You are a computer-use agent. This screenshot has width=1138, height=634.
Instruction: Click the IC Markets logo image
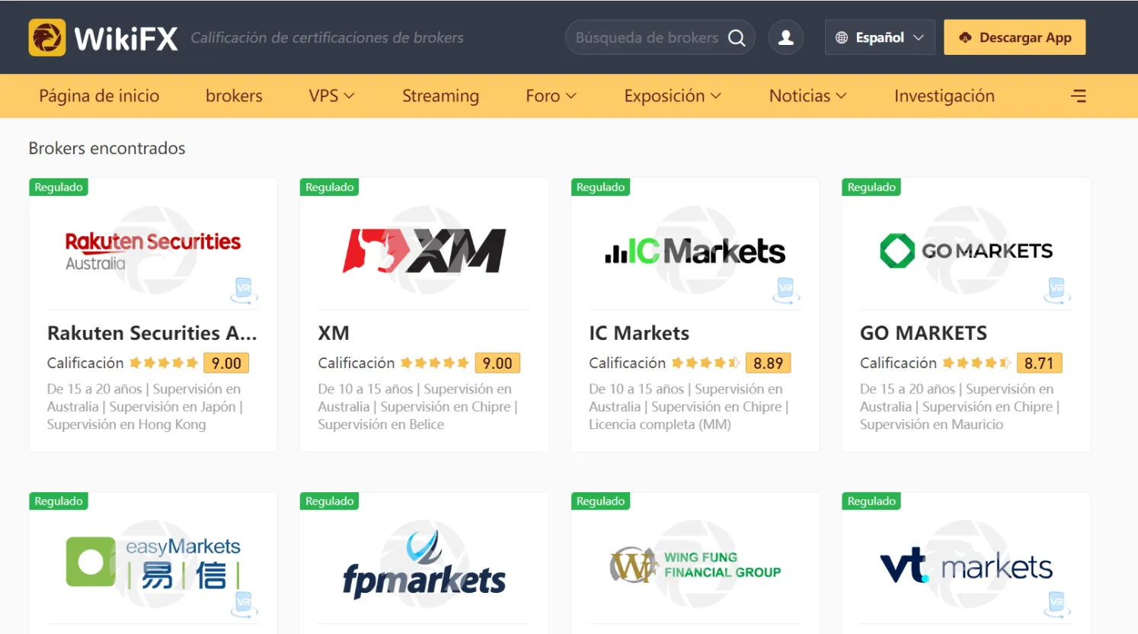[x=695, y=251]
